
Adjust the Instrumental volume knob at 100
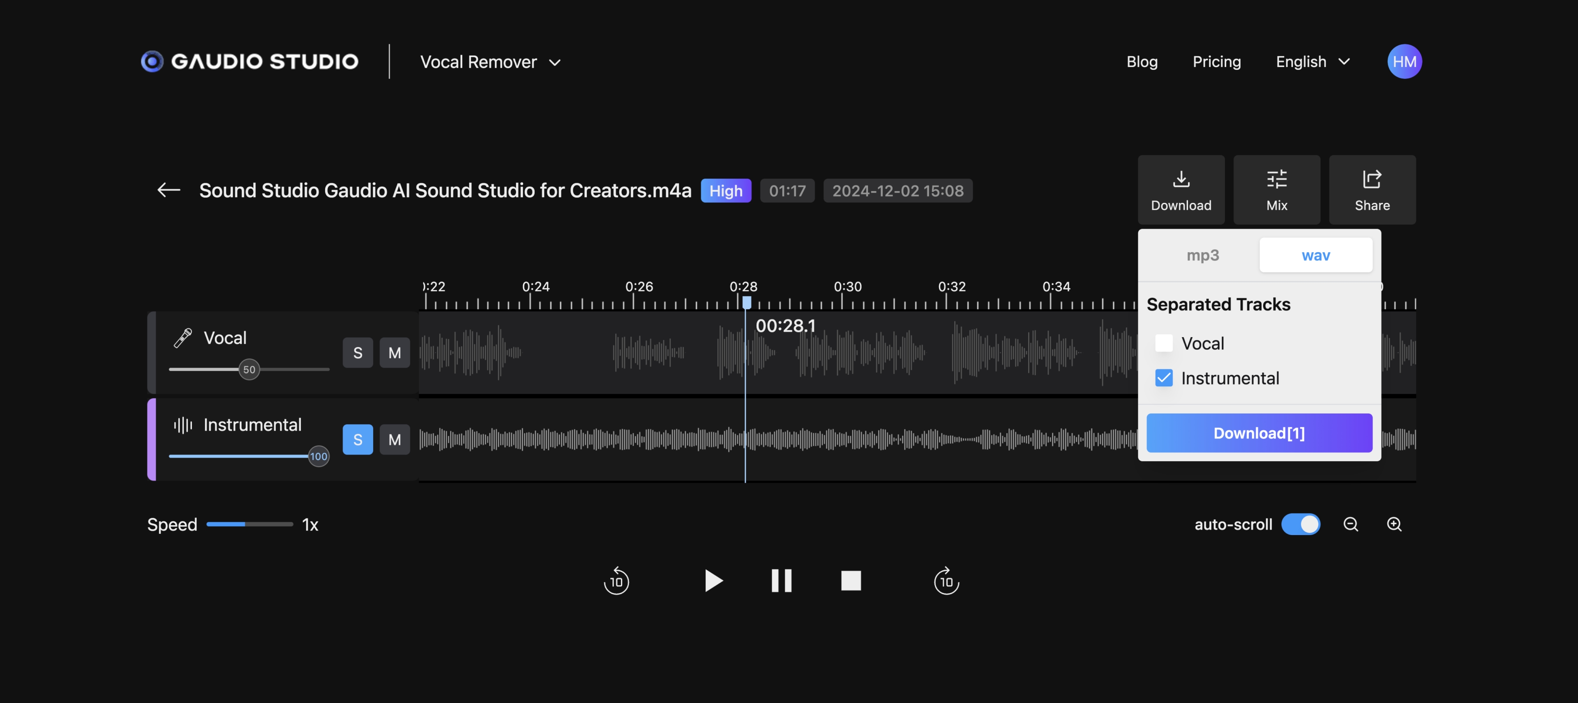tap(318, 456)
